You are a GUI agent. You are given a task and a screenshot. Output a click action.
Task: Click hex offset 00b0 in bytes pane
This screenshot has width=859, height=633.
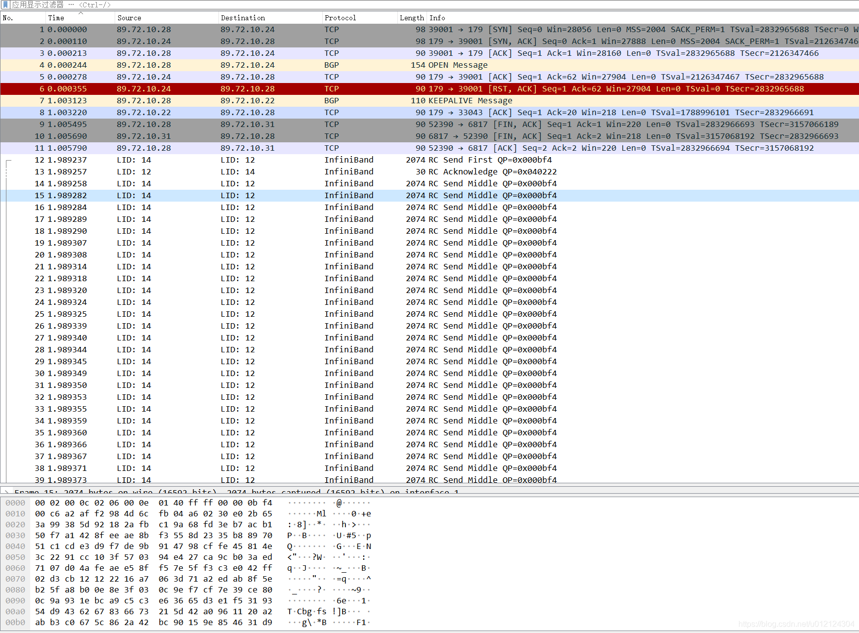tap(15, 623)
